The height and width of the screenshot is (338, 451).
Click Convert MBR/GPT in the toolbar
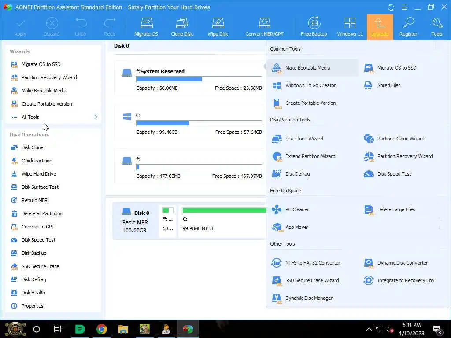coord(264,27)
